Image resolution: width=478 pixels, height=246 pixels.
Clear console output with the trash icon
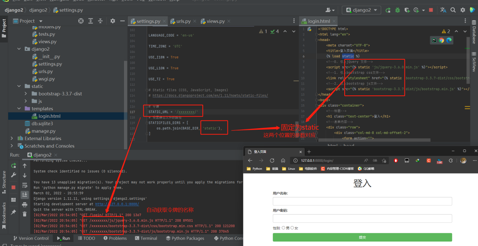coord(25,214)
